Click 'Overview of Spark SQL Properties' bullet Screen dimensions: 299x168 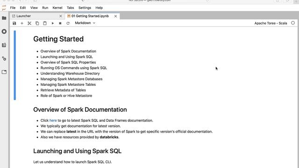pos(68,62)
